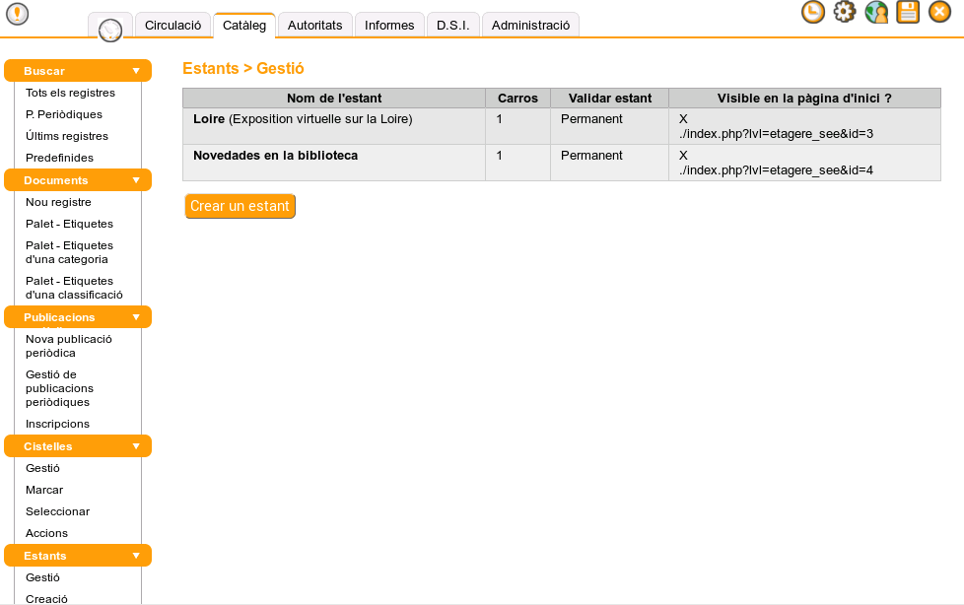Open Novedades en la biblioteca shelf

click(x=275, y=156)
